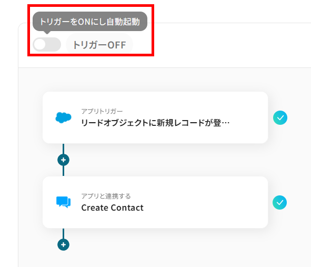Click the Create Contact title text

pyautogui.click(x=112, y=208)
